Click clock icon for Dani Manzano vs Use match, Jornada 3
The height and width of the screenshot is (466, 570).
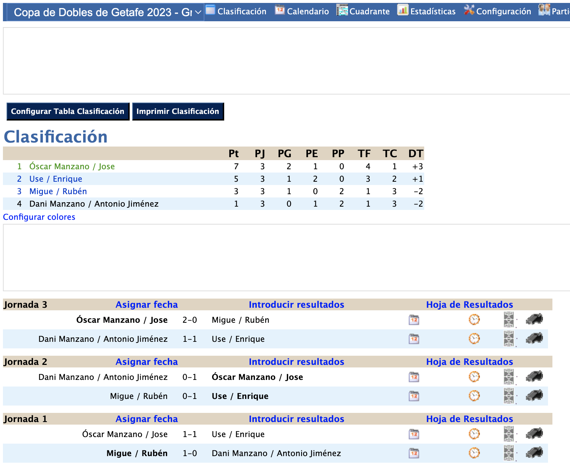click(x=474, y=339)
